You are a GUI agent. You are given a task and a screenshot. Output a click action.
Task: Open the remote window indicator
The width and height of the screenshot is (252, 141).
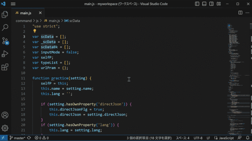(3, 138)
